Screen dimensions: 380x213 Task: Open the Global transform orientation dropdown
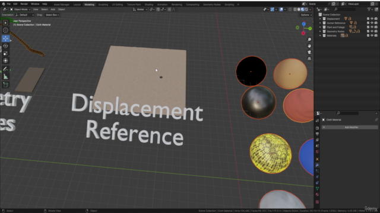[x=140, y=9]
